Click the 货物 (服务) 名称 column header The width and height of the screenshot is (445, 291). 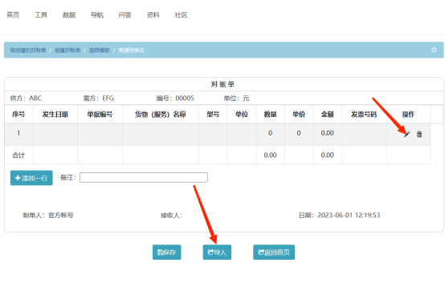161,115
